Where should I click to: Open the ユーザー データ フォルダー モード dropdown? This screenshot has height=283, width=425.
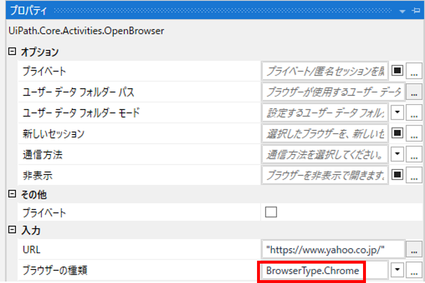pyautogui.click(x=397, y=113)
